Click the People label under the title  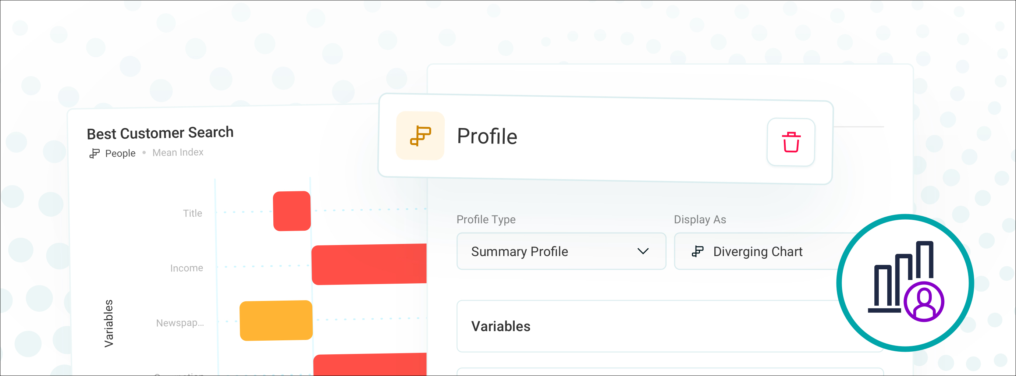(120, 153)
